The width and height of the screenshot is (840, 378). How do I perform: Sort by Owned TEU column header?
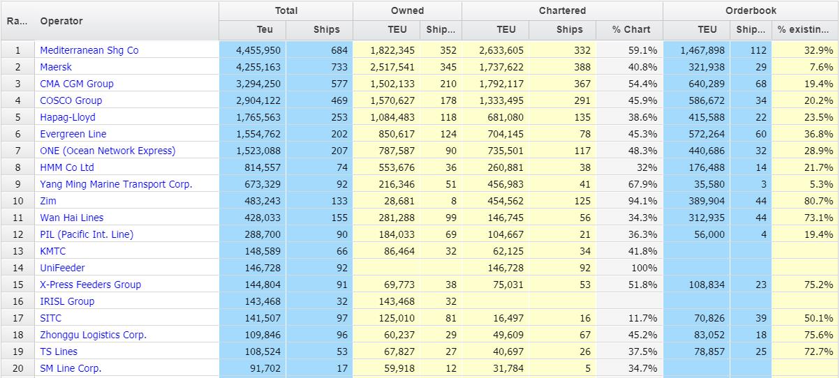397,29
